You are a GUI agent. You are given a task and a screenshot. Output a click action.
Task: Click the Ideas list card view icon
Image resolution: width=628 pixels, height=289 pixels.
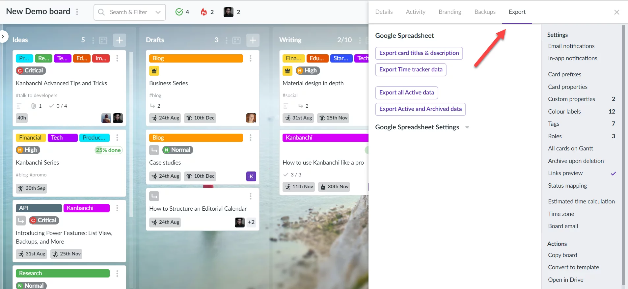pos(103,40)
